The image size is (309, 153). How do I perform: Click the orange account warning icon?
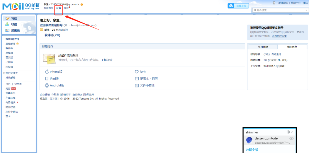click(x=82, y=4)
